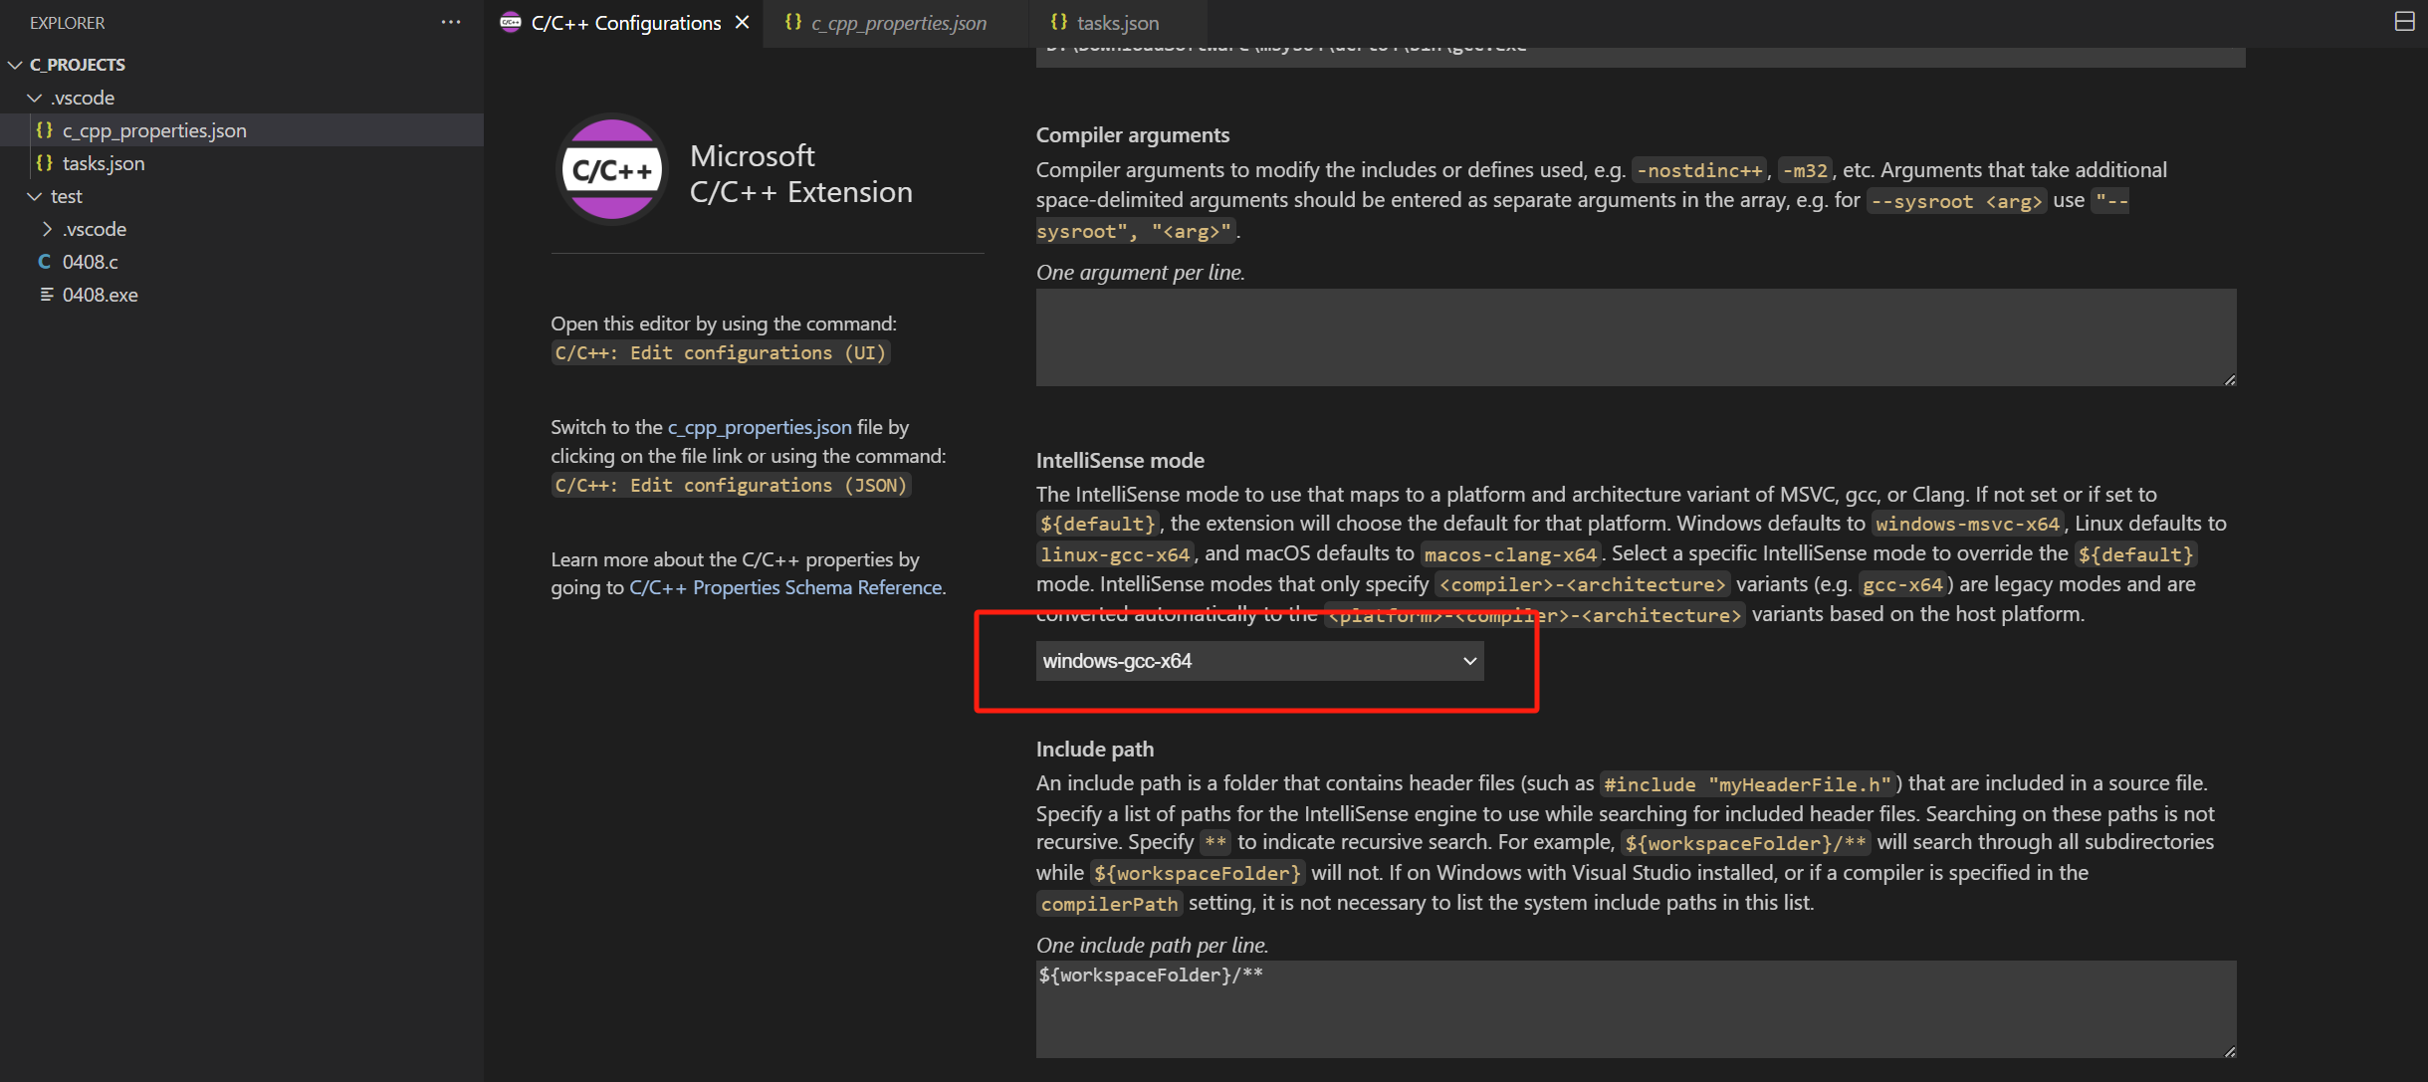Run the C/C++: Edit configurations (UI) command
Viewport: 2428px width, 1082px height.
click(x=720, y=352)
